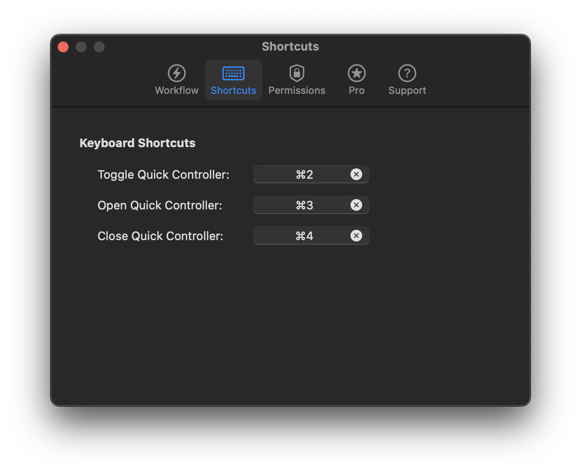Switch to the Workflow tab label

[x=176, y=91]
